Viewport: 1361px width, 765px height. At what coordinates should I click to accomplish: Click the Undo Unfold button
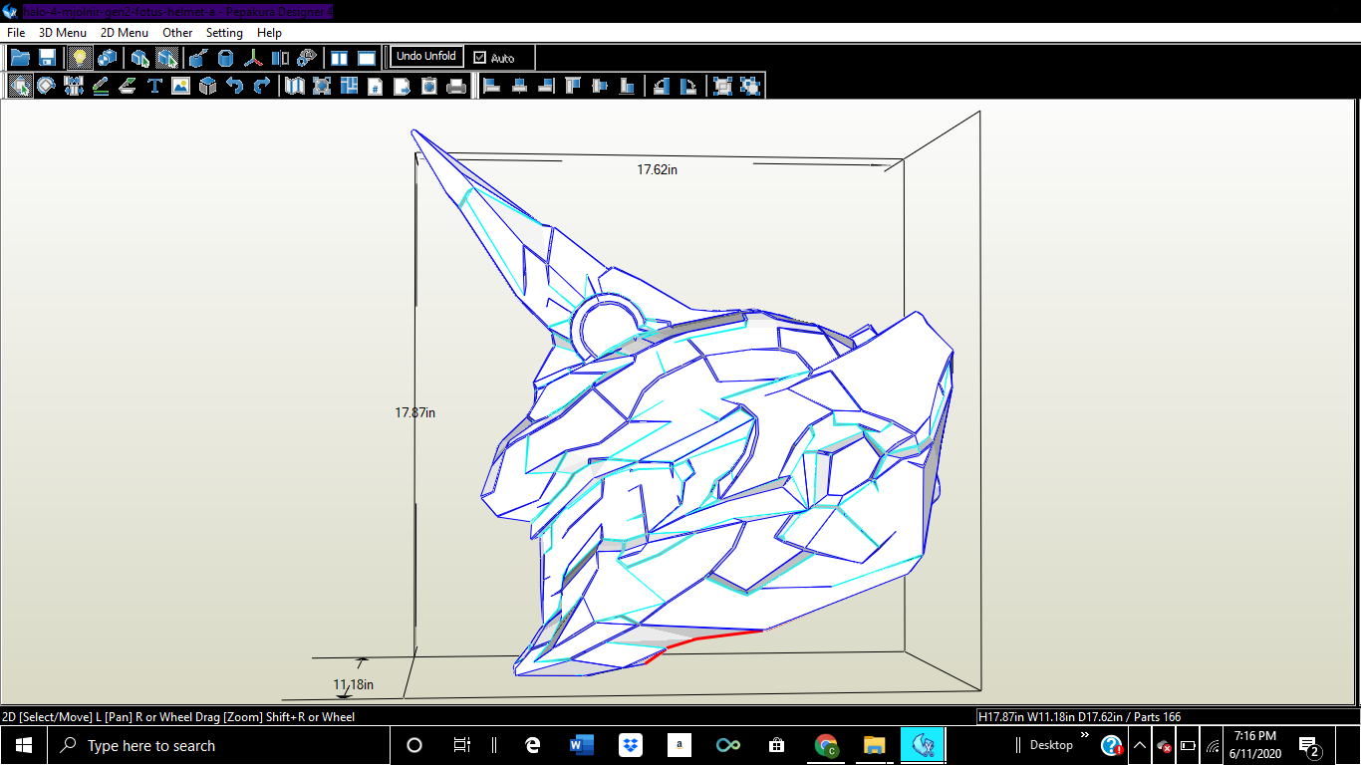click(426, 57)
